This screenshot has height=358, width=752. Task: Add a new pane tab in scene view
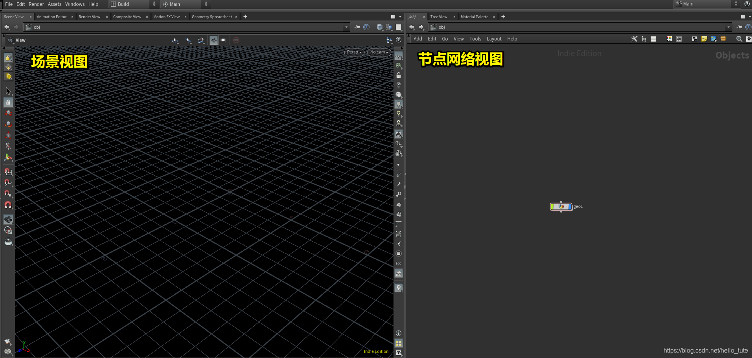point(245,17)
